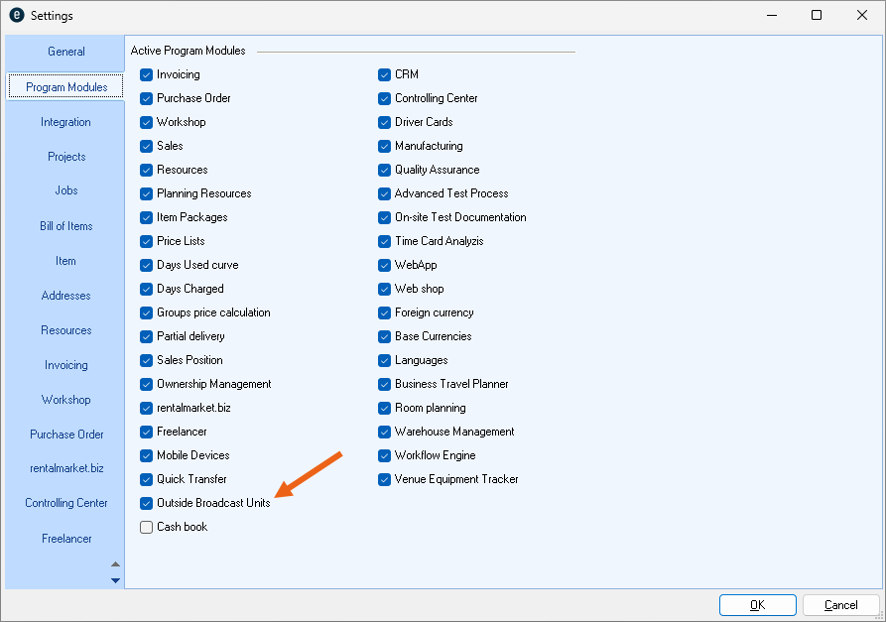This screenshot has width=886, height=622.
Task: Click the OK button
Action: tap(757, 605)
